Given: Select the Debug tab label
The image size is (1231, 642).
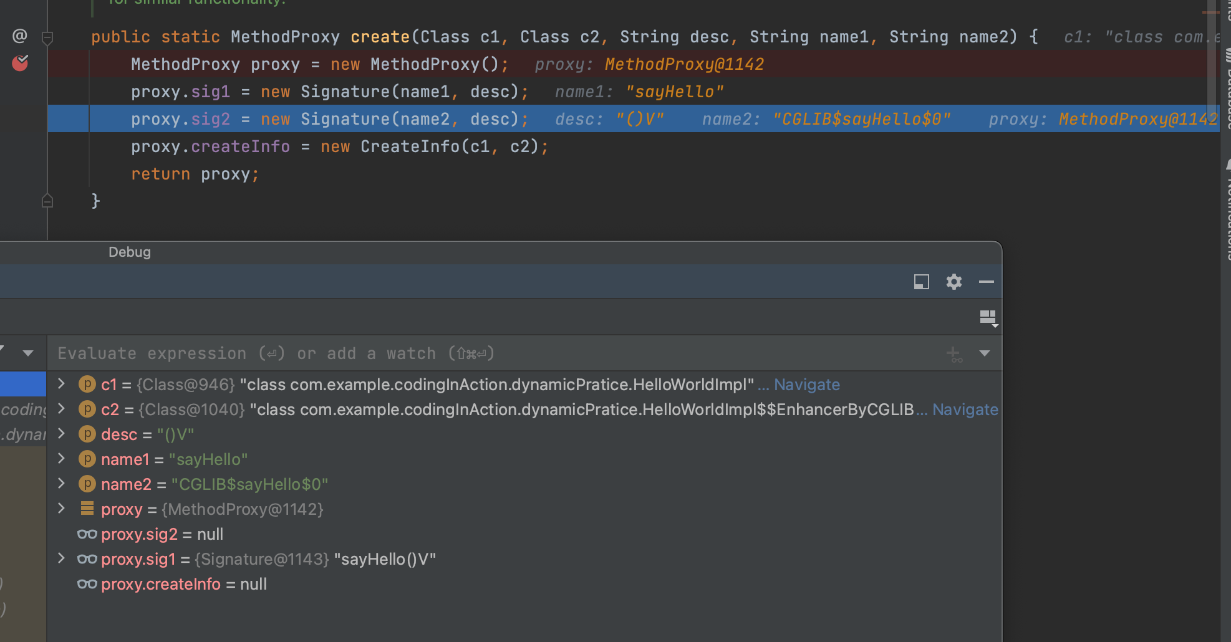Looking at the screenshot, I should pyautogui.click(x=130, y=252).
